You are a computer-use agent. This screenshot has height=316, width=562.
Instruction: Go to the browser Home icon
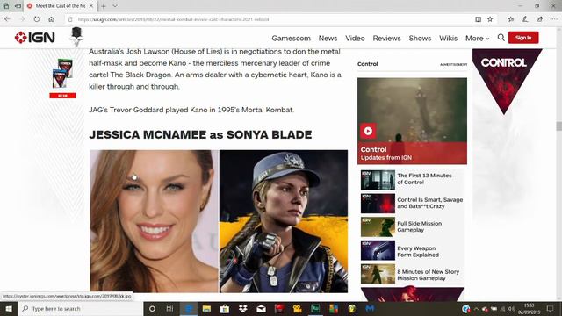pos(51,19)
